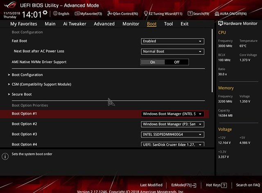Click Search on FAQ link

click(248, 185)
